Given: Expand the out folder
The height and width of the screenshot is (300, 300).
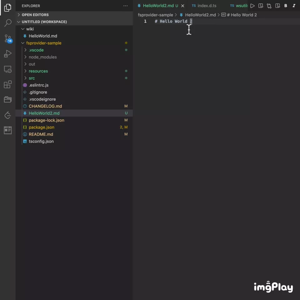Looking at the screenshot, I should point(74,64).
